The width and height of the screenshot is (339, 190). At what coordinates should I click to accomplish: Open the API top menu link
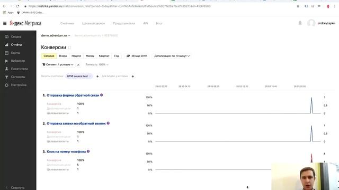(x=146, y=23)
